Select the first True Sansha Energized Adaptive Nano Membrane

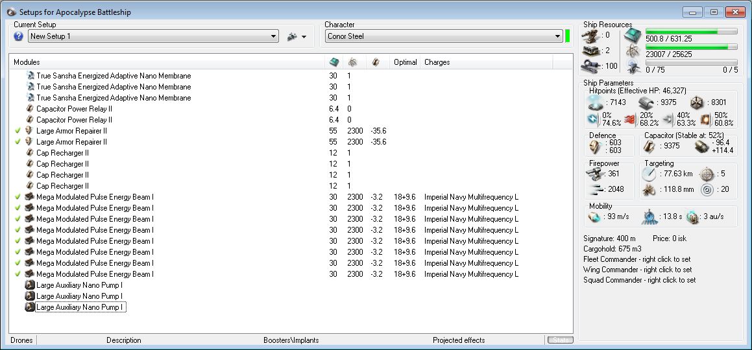click(x=108, y=76)
